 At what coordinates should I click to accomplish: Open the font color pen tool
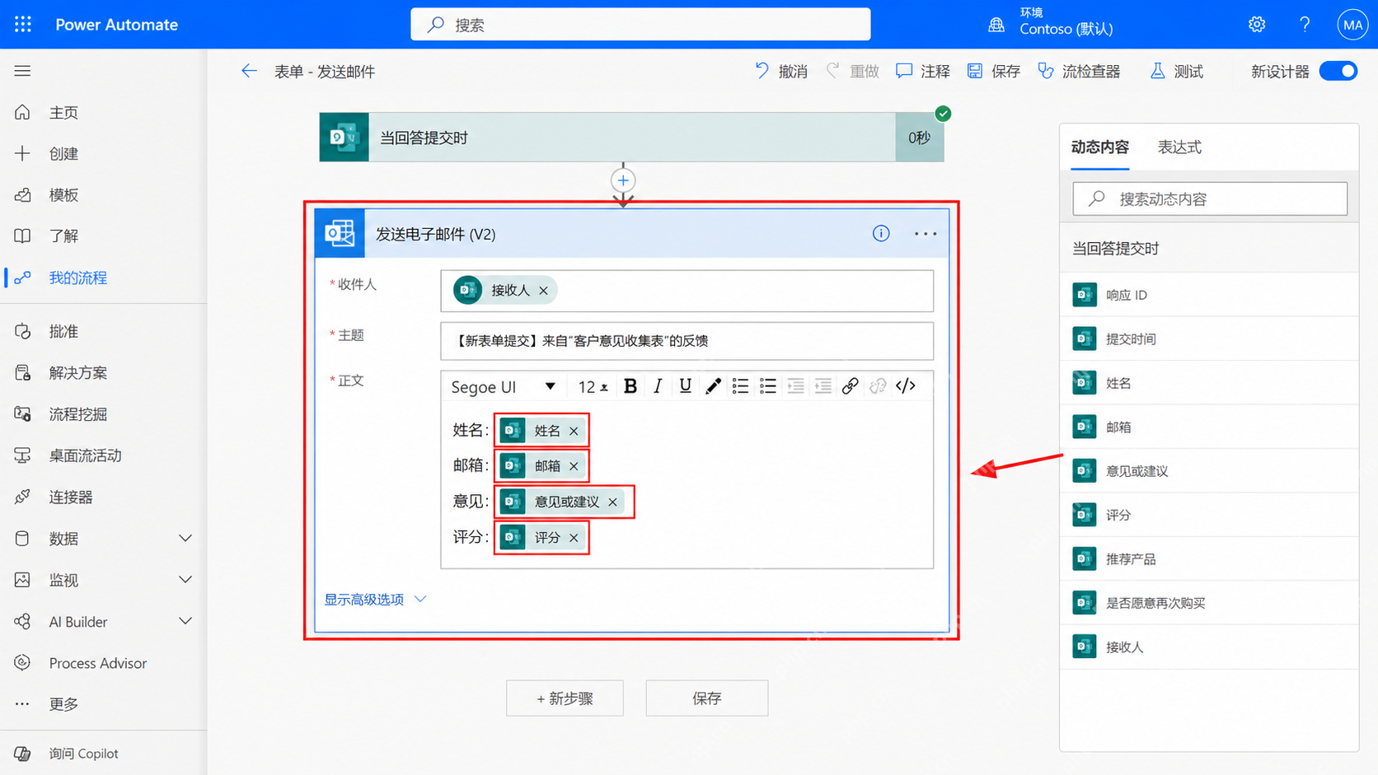pos(713,386)
